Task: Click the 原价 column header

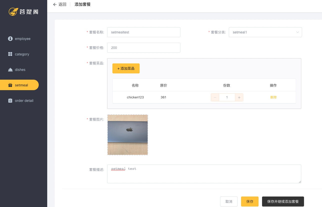Action: tap(163, 85)
